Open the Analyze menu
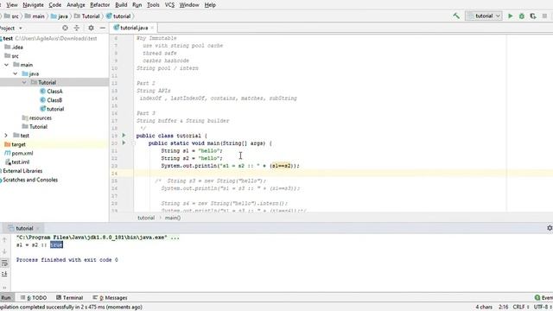Viewport: 553px width, 311px height. click(76, 5)
